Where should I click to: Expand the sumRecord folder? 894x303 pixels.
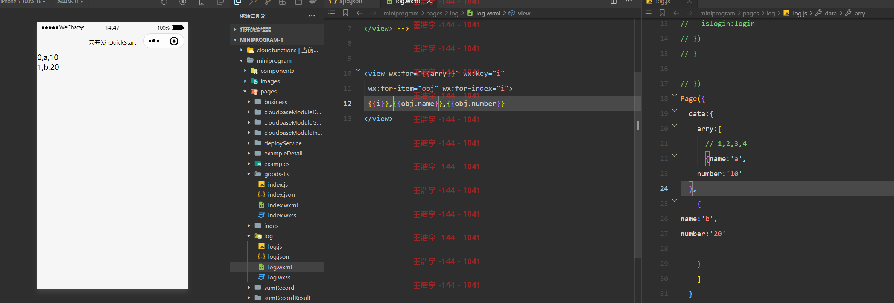coord(277,288)
